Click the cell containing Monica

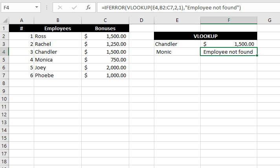coord(58,60)
